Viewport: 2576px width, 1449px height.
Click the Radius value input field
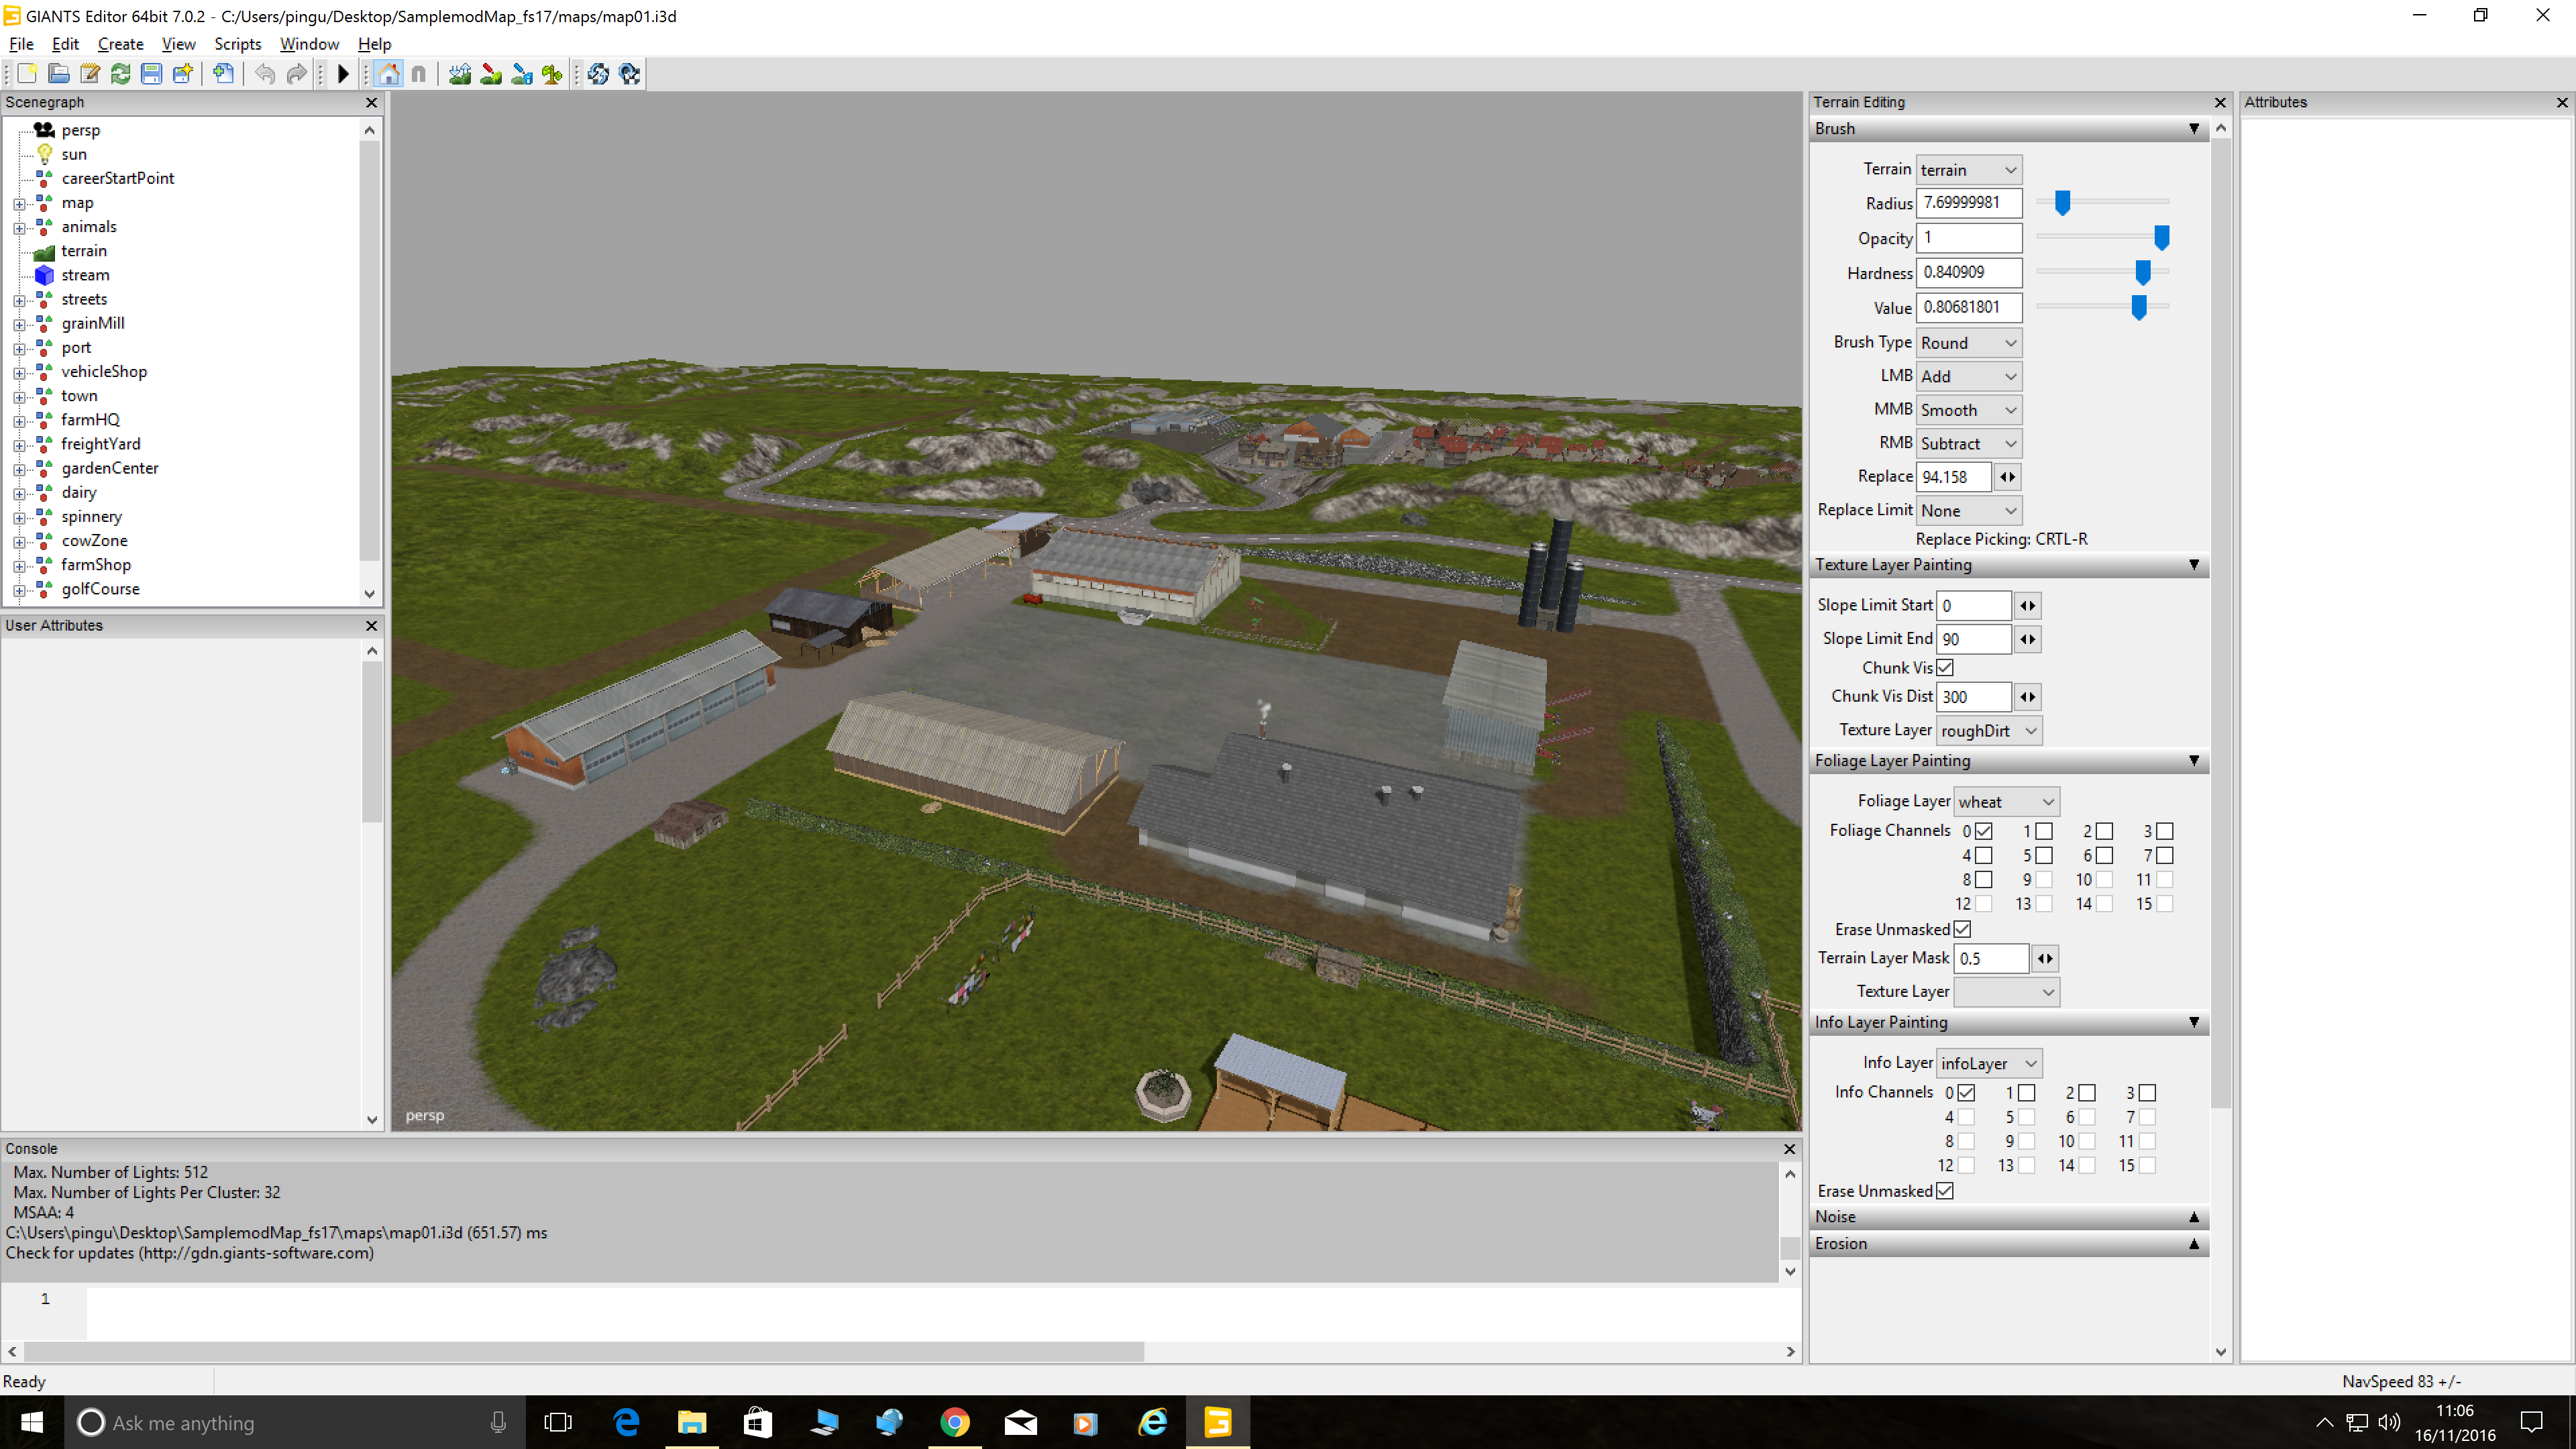pyautogui.click(x=1969, y=203)
